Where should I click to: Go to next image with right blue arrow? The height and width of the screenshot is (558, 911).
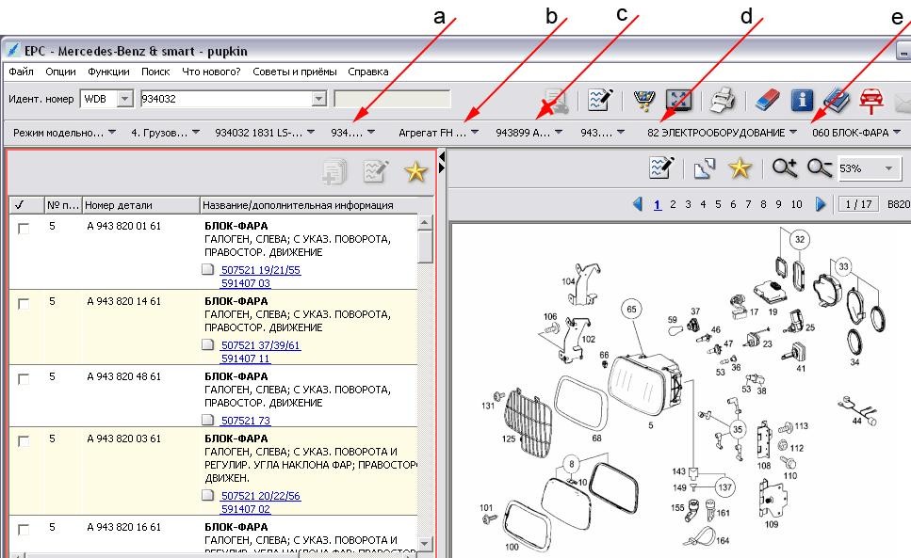click(x=821, y=204)
